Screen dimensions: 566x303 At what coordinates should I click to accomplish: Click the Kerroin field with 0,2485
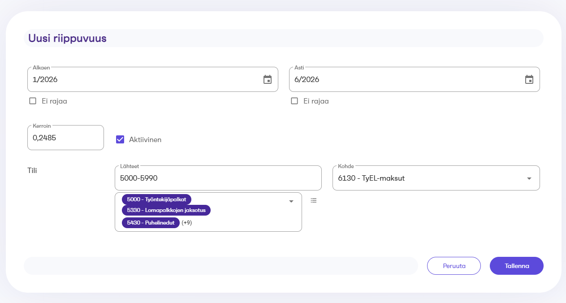[x=65, y=138]
